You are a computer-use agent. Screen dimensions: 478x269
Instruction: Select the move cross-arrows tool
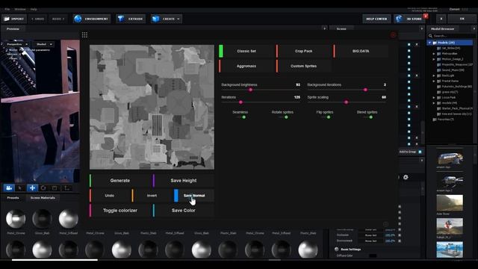click(x=32, y=188)
